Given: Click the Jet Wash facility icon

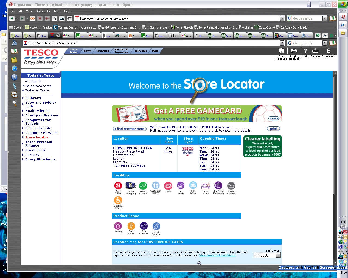Looking at the screenshot, I should pyautogui.click(x=181, y=186).
